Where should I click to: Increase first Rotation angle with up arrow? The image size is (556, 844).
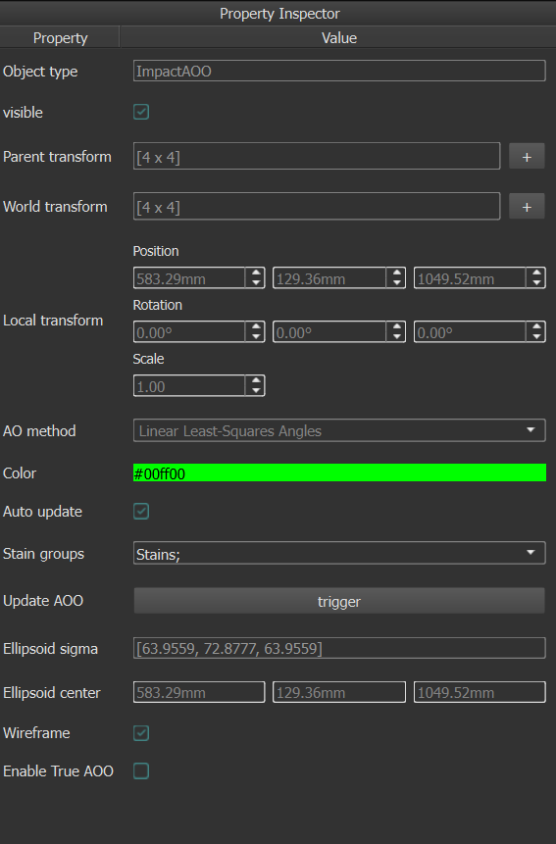(256, 326)
